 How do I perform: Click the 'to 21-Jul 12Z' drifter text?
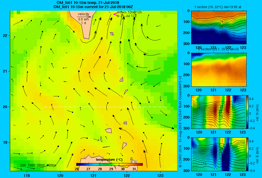[x=127, y=16]
